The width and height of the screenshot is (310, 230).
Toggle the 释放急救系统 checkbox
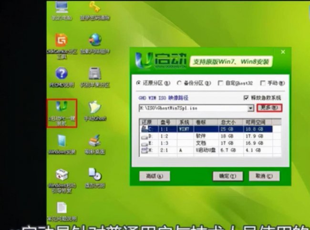click(246, 98)
